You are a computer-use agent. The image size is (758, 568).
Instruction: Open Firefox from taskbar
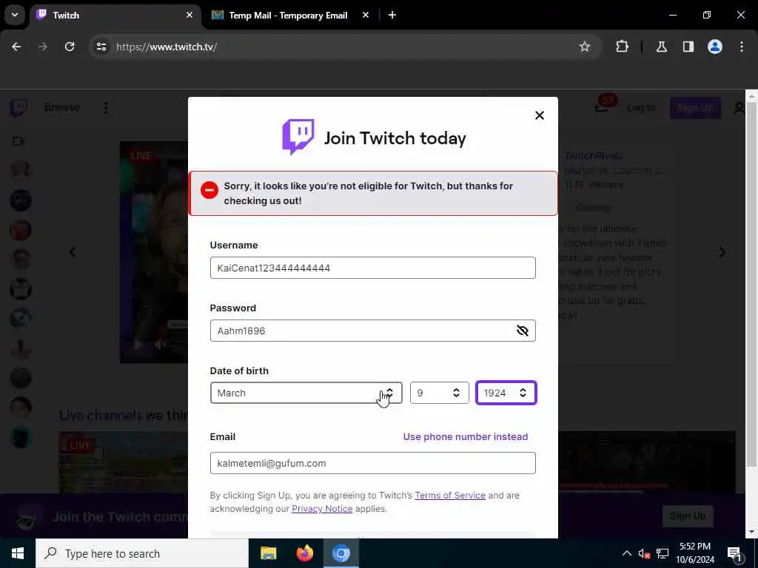pyautogui.click(x=304, y=553)
